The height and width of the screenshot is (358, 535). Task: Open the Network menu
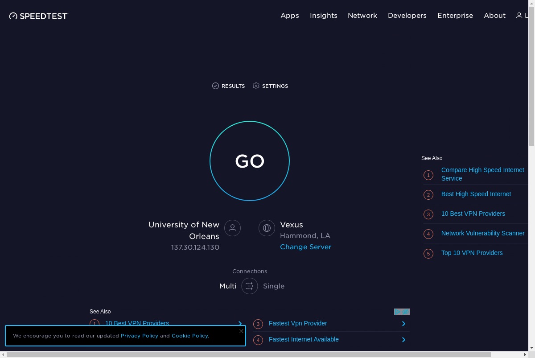click(362, 16)
